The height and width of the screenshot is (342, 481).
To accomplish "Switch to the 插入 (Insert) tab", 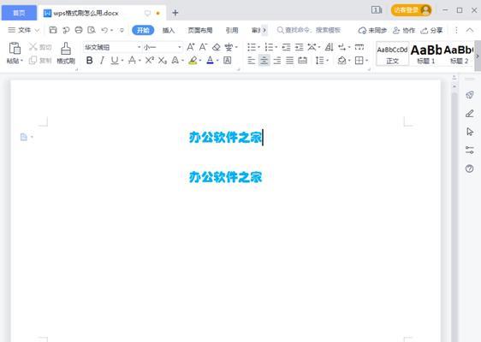I will point(168,30).
